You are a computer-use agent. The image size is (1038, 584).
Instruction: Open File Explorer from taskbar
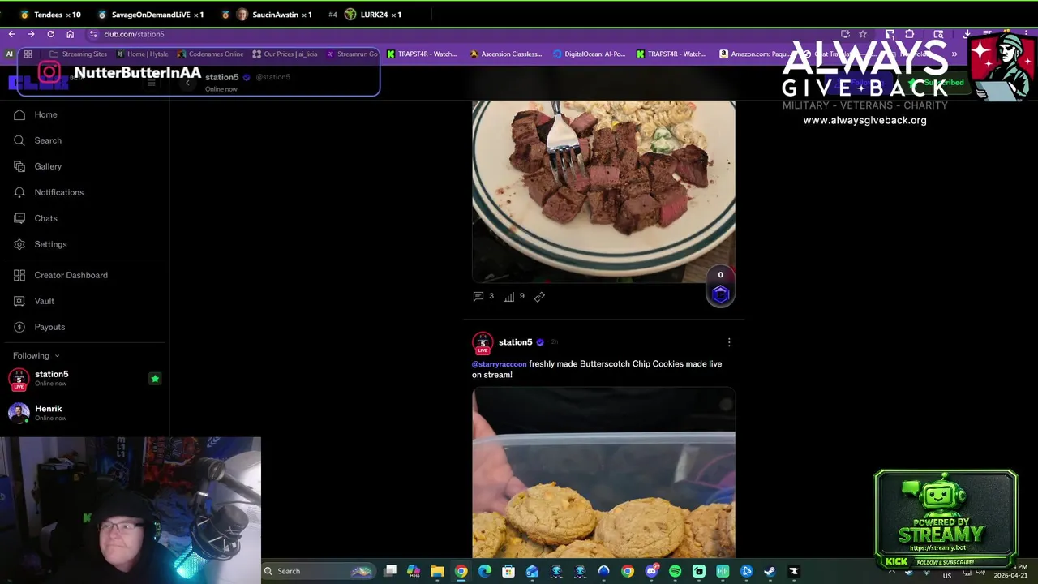tap(437, 571)
